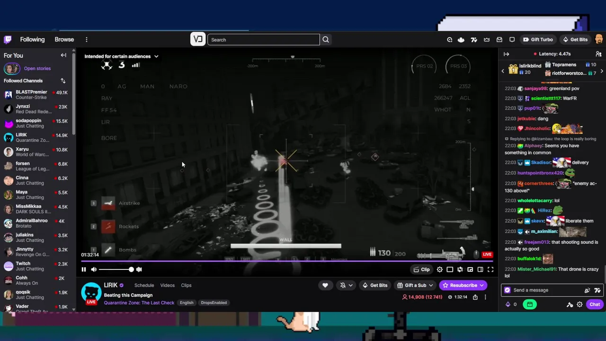Switch to the Videos tab

(168, 285)
